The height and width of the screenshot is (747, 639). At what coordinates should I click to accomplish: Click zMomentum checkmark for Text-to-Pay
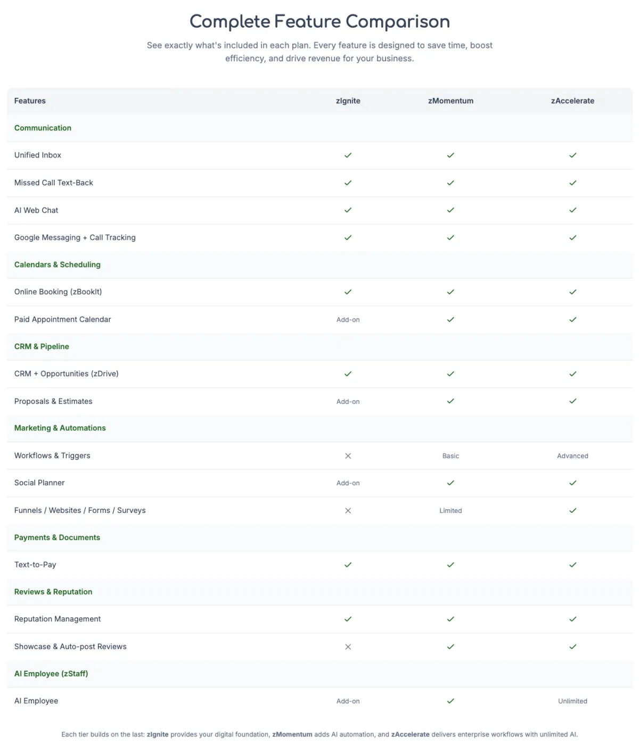[x=450, y=565]
